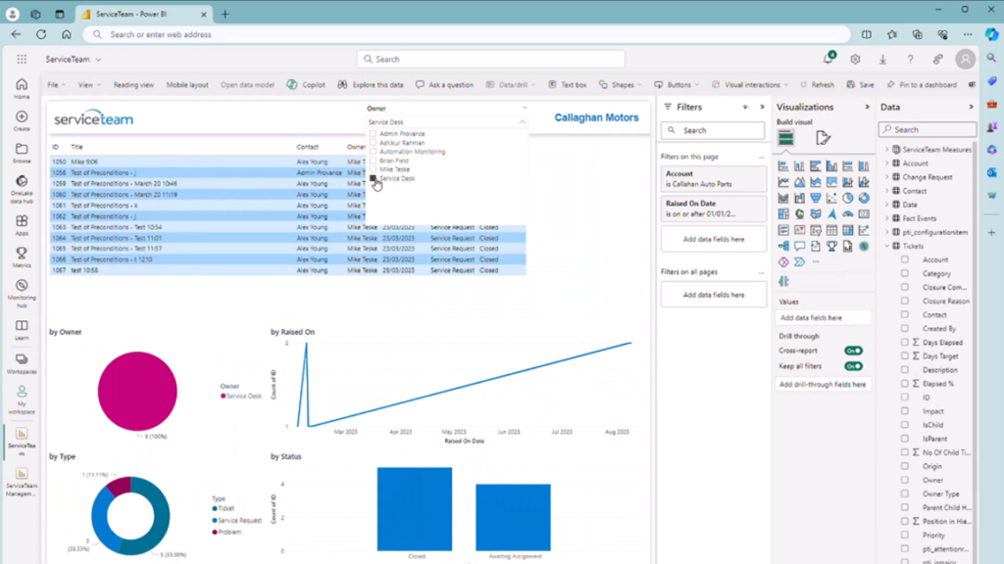Viewport: 1004px width, 564px height.
Task: Focus the Data pane search field
Action: (928, 129)
